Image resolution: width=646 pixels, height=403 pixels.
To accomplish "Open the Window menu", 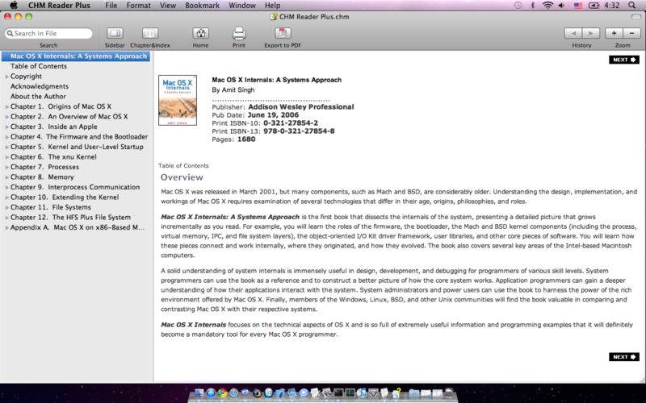I will pyautogui.click(x=242, y=6).
